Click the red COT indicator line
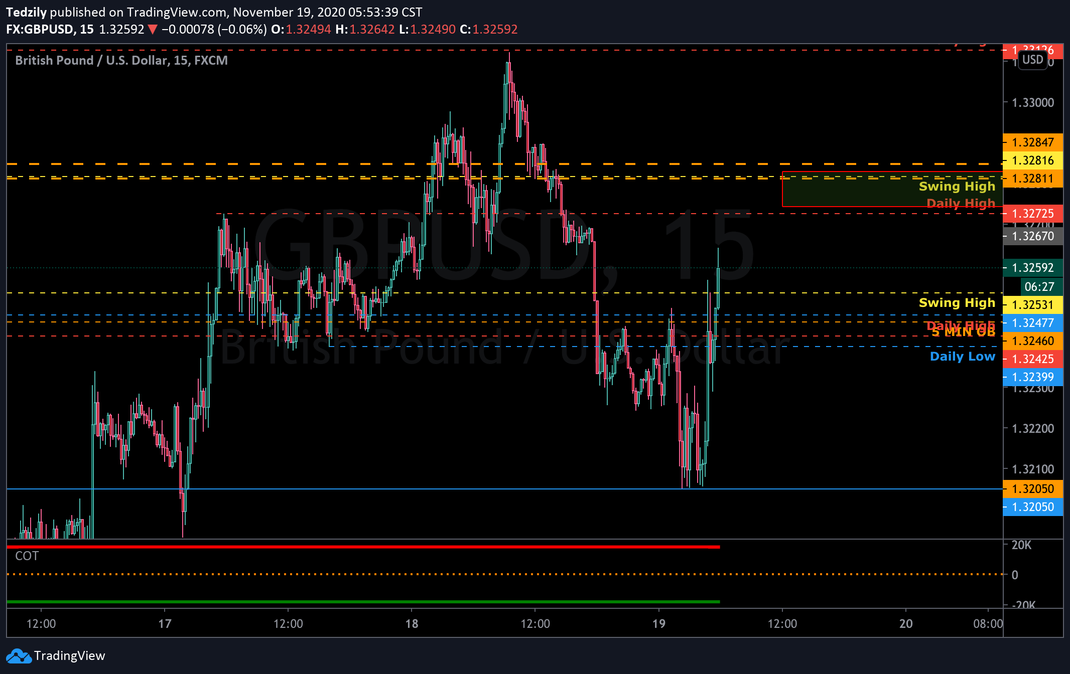The image size is (1070, 674). [363, 547]
